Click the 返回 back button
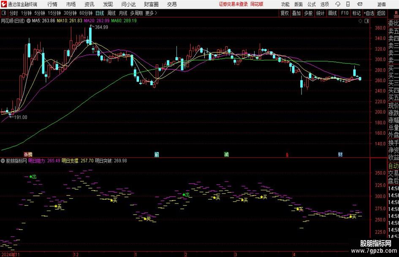Image resolution: width=399 pixels, height=257 pixels. click(x=381, y=13)
